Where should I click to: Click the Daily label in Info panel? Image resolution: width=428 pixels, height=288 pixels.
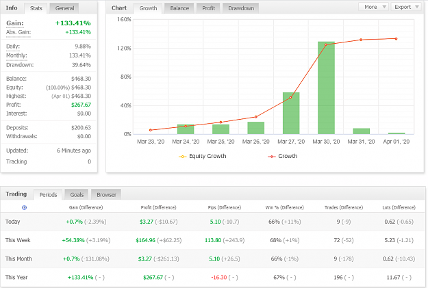(13, 47)
